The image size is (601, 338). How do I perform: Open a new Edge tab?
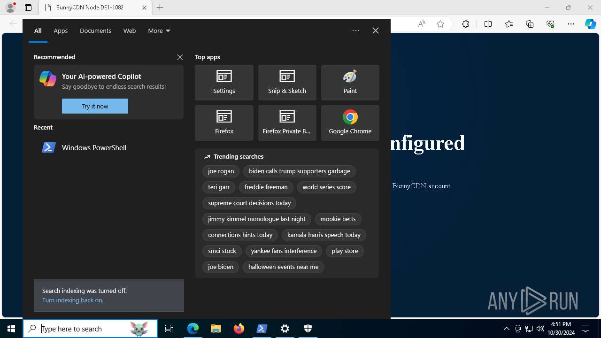click(160, 8)
